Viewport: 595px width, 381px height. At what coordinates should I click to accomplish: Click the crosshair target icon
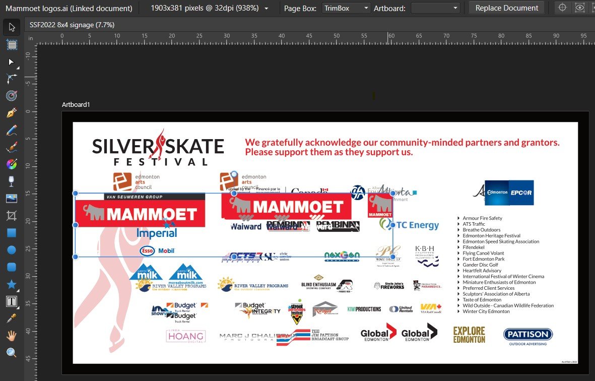pyautogui.click(x=562, y=8)
